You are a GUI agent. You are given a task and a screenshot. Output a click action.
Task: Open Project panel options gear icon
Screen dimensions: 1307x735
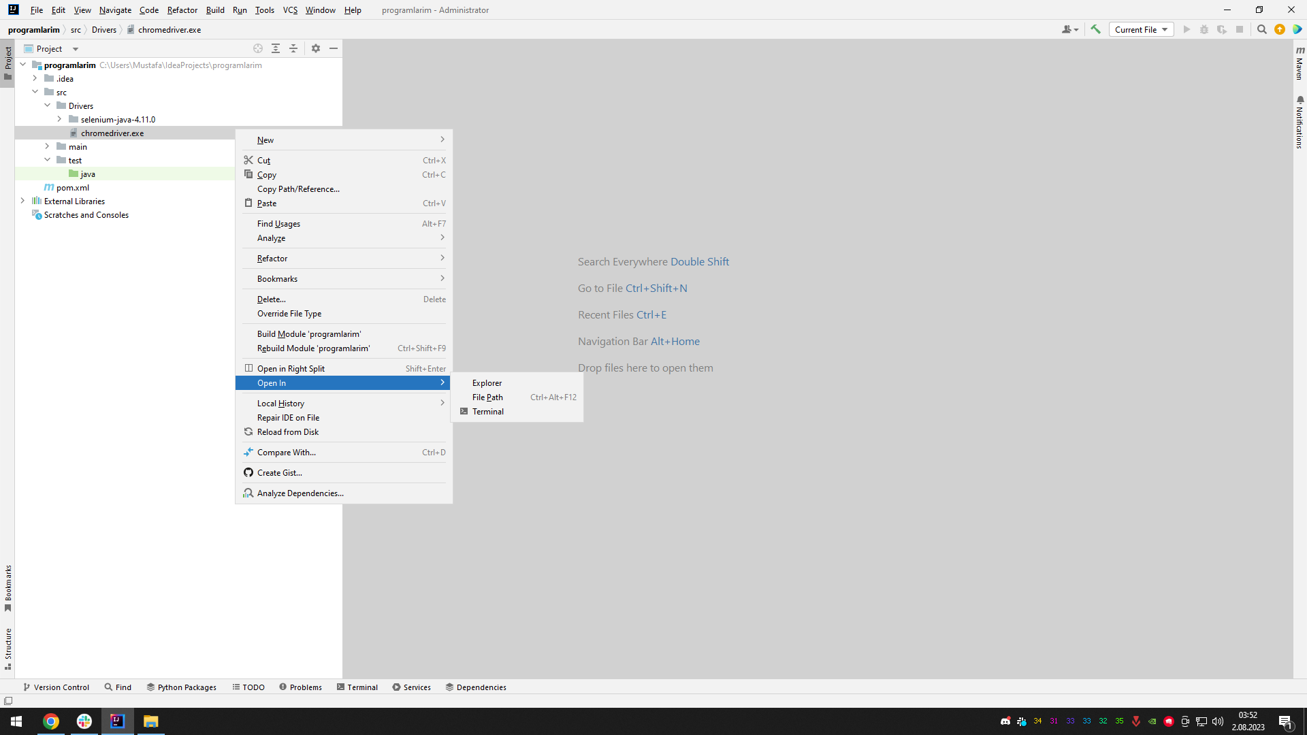316,48
